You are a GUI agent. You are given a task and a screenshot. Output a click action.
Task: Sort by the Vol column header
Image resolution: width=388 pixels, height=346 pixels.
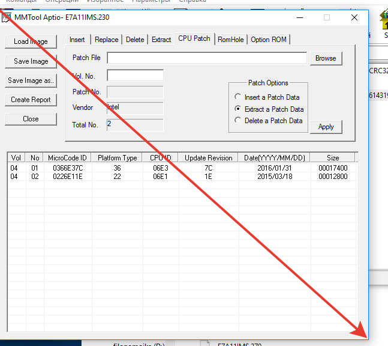coord(16,157)
